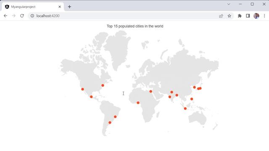Click the São Paulo marker in Brazil
The width and height of the screenshot is (269, 151).
point(115,117)
